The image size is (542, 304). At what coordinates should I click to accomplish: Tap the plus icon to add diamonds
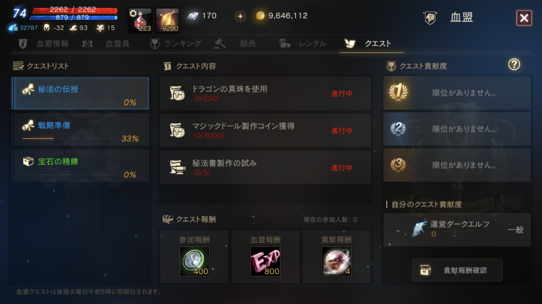pyautogui.click(x=241, y=16)
